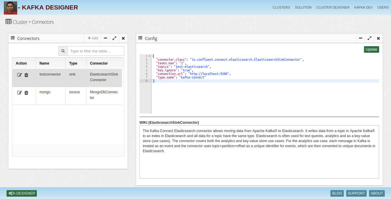Open the Clusters menu

click(x=281, y=7)
